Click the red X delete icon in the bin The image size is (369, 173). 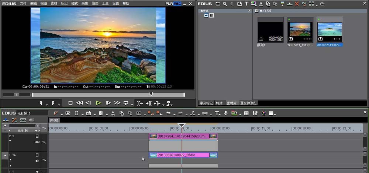point(296,4)
